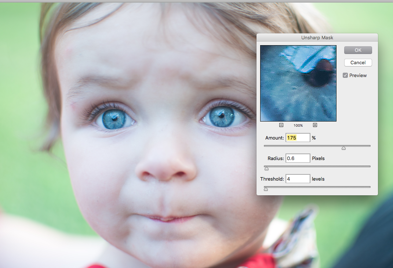The image size is (393, 268).
Task: Click the Radius slider handle
Action: (x=266, y=169)
